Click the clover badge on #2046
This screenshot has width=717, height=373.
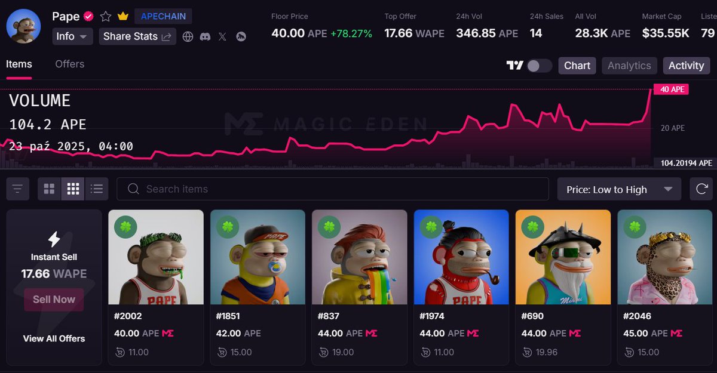pos(635,227)
